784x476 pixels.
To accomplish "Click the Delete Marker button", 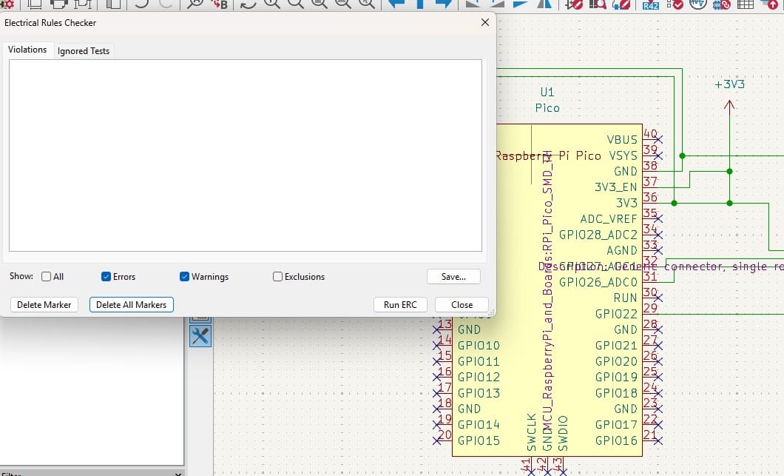I will [44, 305].
